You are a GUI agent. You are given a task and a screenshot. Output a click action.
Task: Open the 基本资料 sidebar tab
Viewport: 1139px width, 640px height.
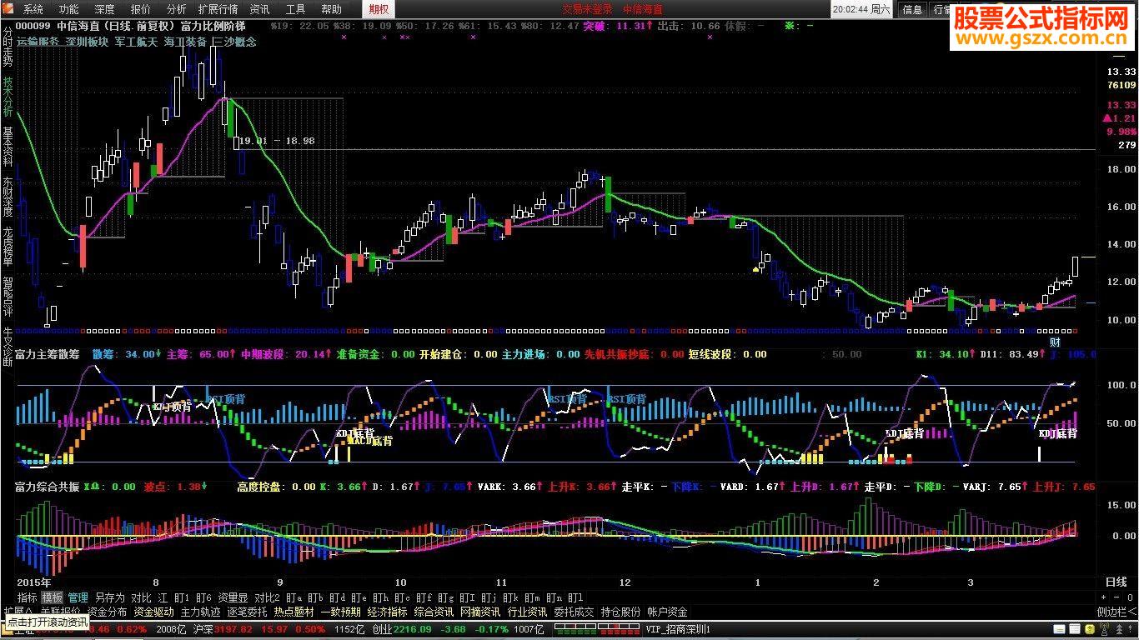tap(8, 147)
